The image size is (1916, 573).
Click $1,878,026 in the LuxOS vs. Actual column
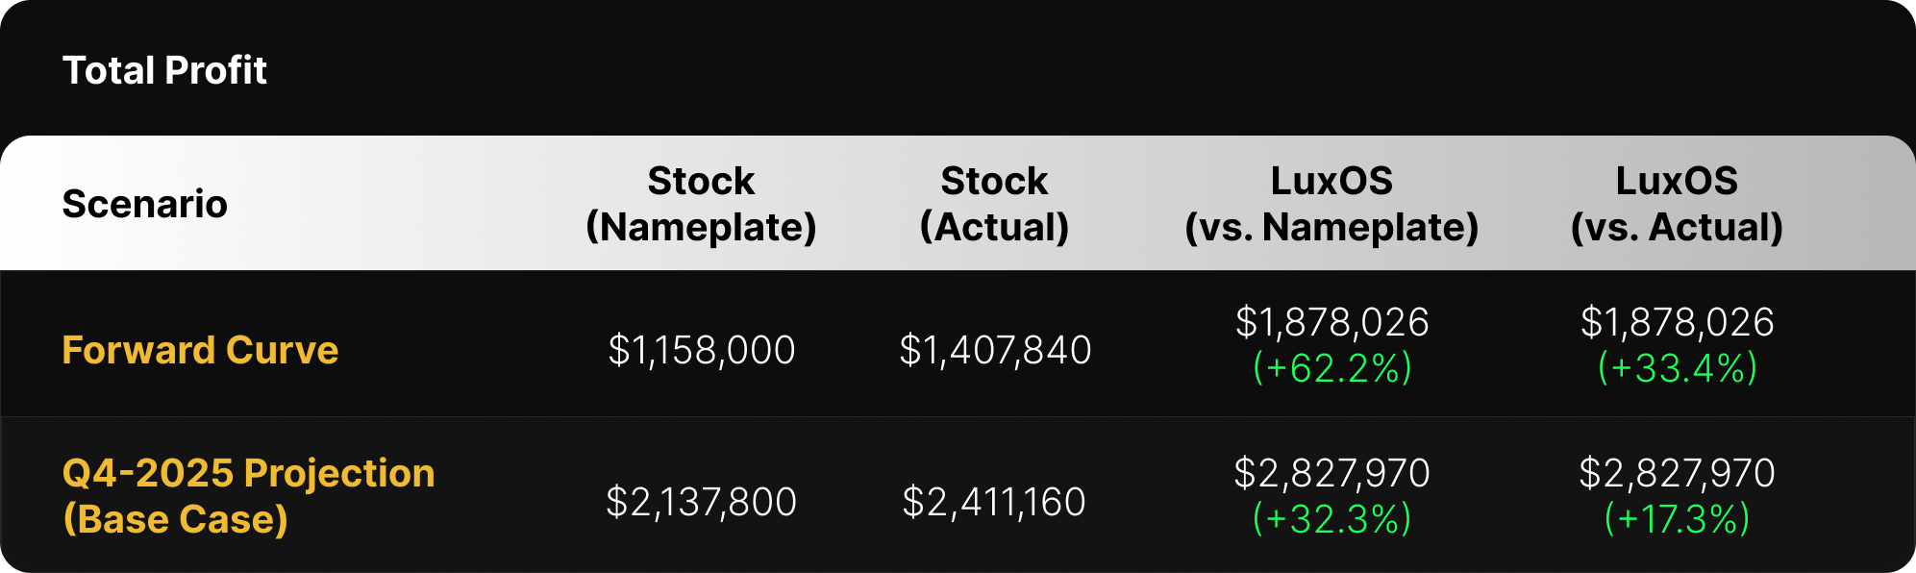coord(1677,322)
